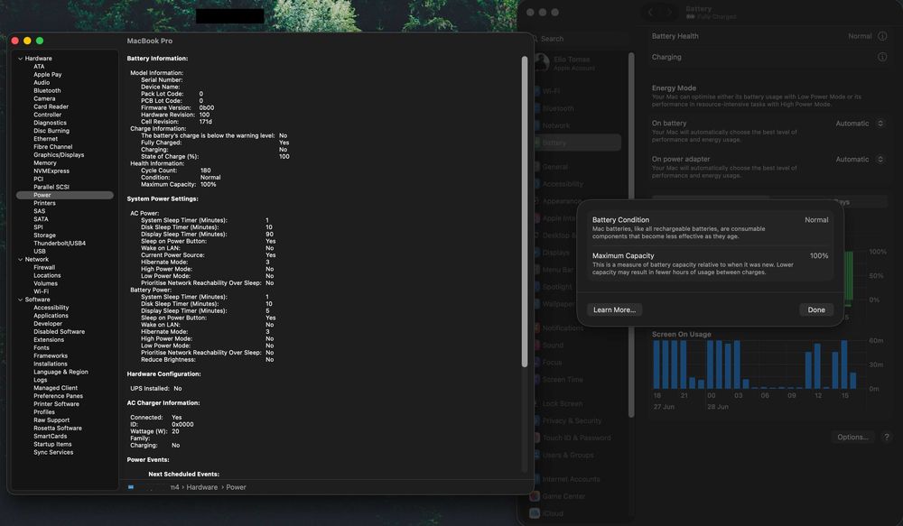The height and width of the screenshot is (526, 903).
Task: Open Options button in Battery settings
Action: click(852, 438)
